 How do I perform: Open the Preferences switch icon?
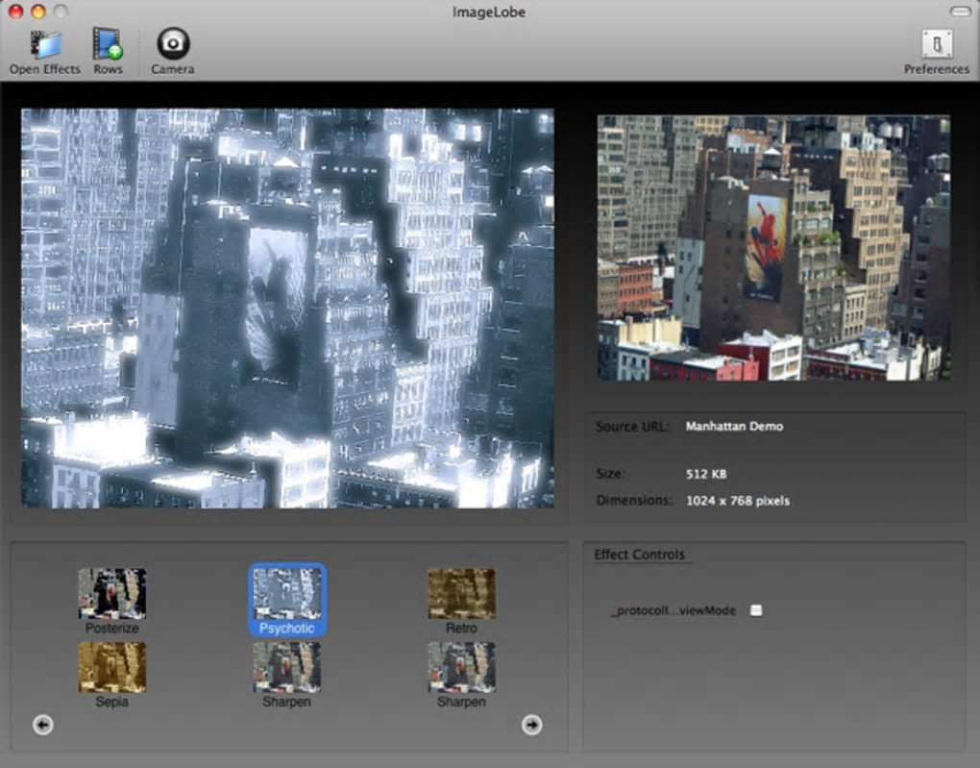click(x=936, y=44)
